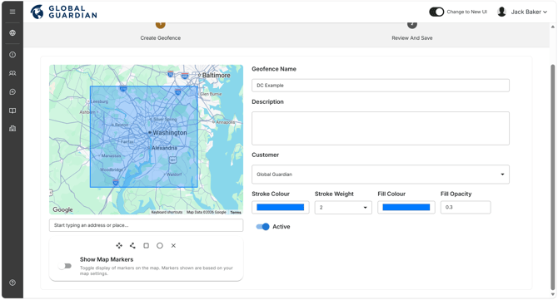Click the Annapolis label on the map

click(x=225, y=122)
